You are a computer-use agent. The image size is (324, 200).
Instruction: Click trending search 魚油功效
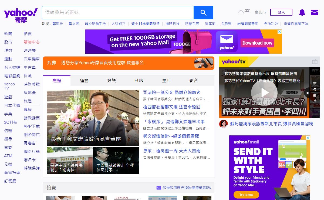tap(271, 24)
